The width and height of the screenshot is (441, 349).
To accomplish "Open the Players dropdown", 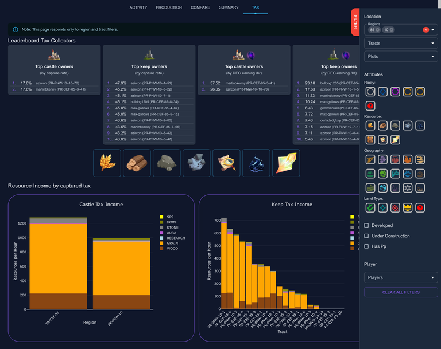I will [x=401, y=277].
